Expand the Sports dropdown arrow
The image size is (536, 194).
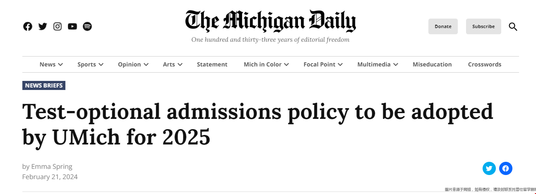coord(101,64)
